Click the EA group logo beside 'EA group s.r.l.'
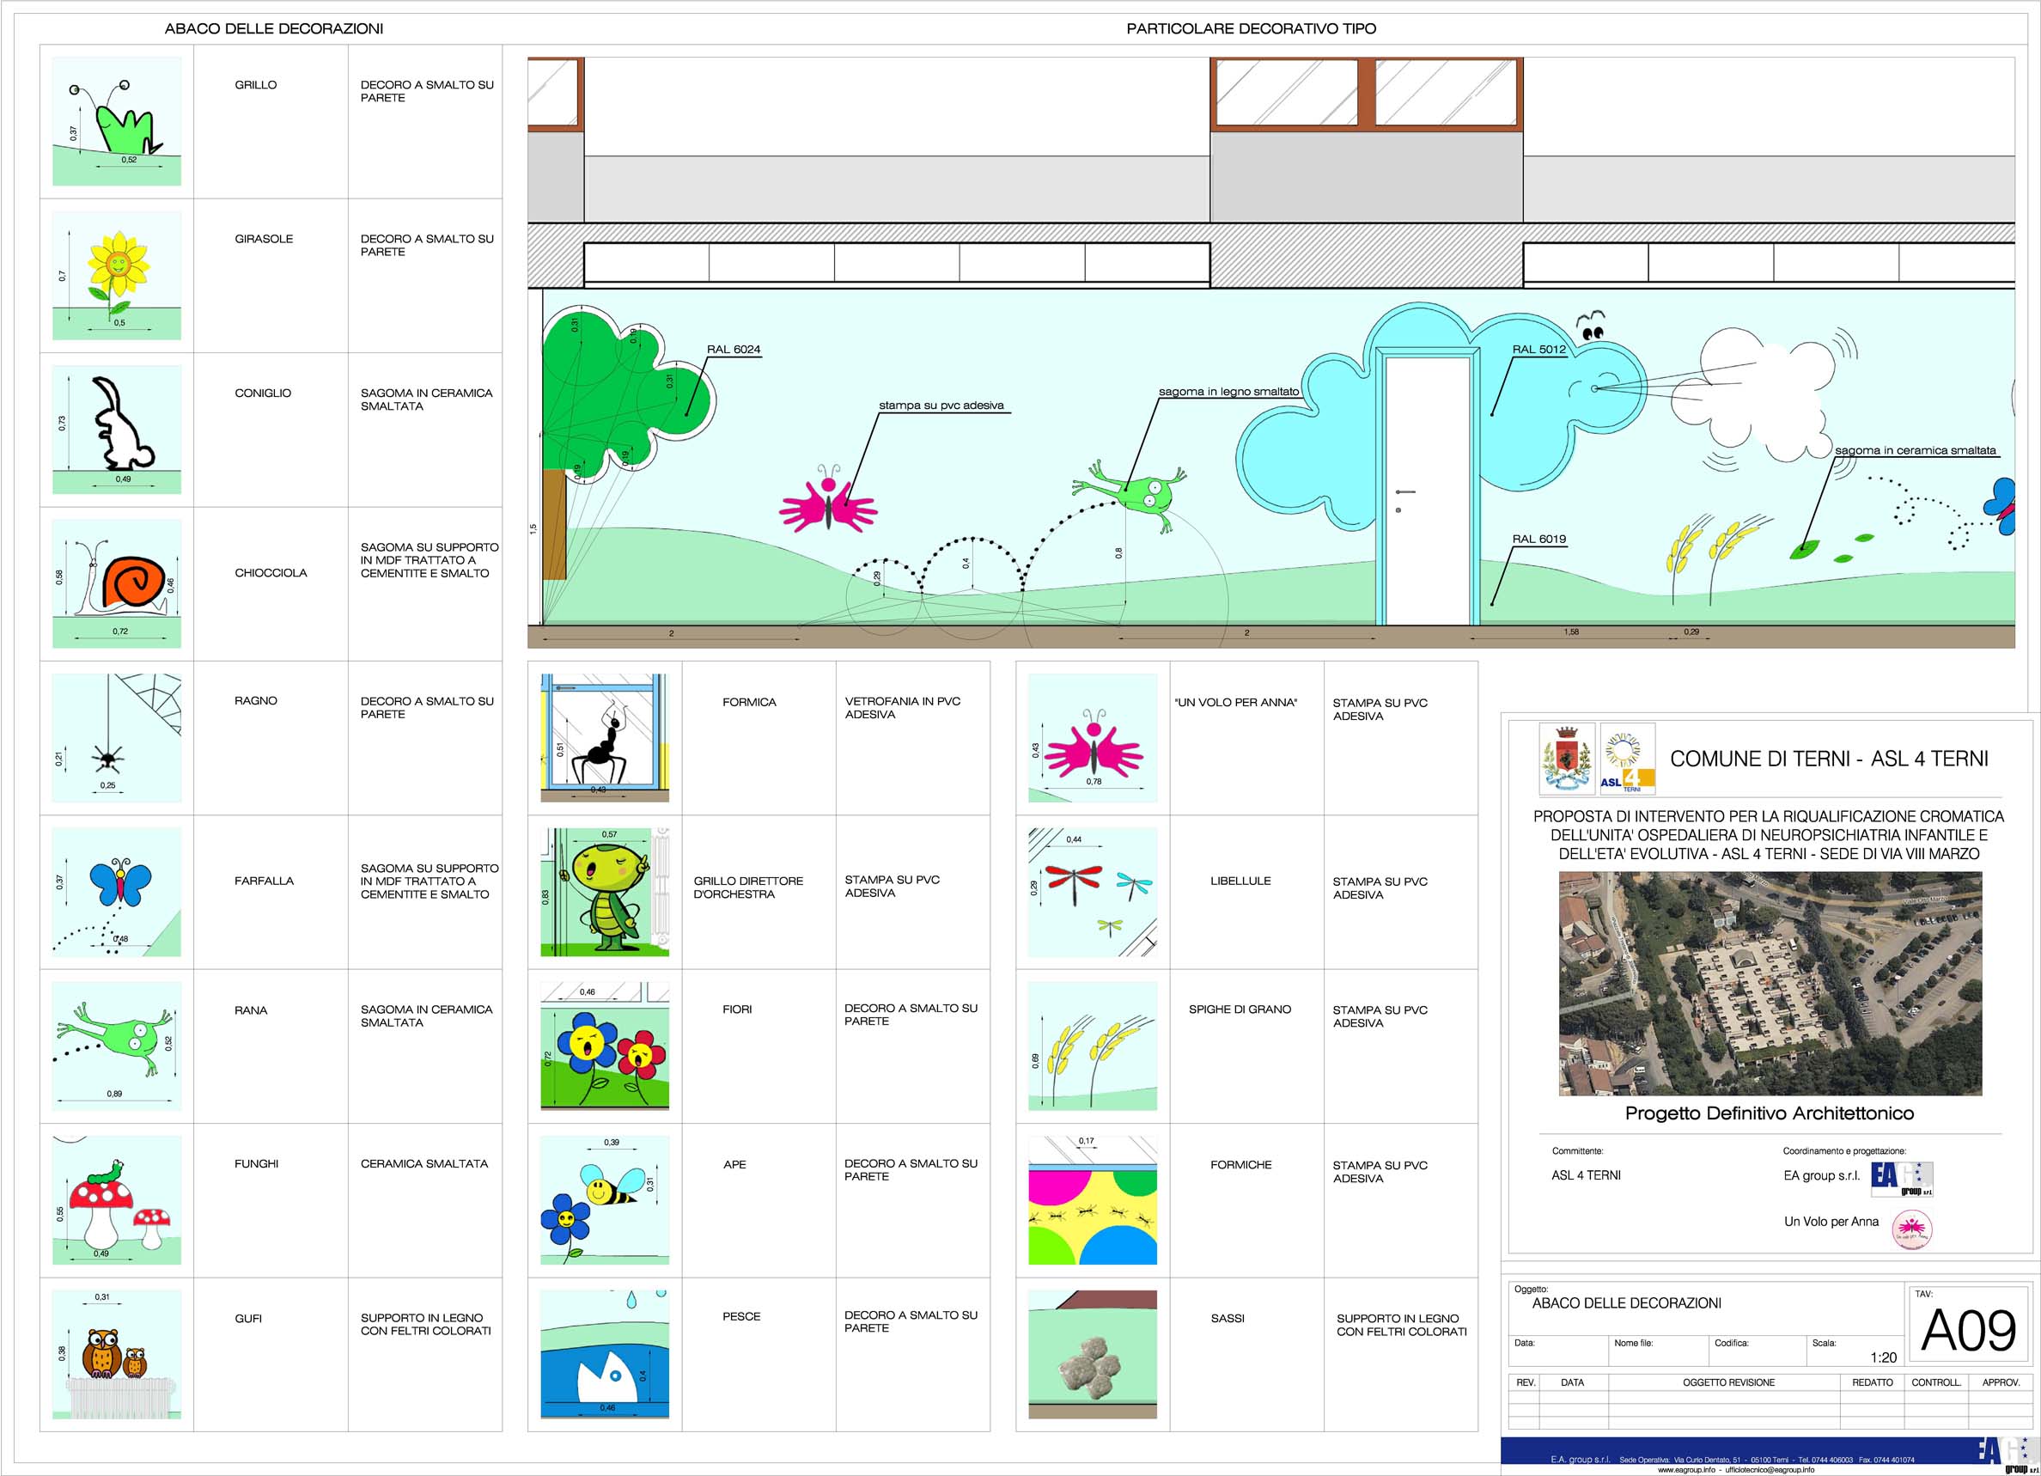The image size is (2041, 1476). click(x=1902, y=1178)
